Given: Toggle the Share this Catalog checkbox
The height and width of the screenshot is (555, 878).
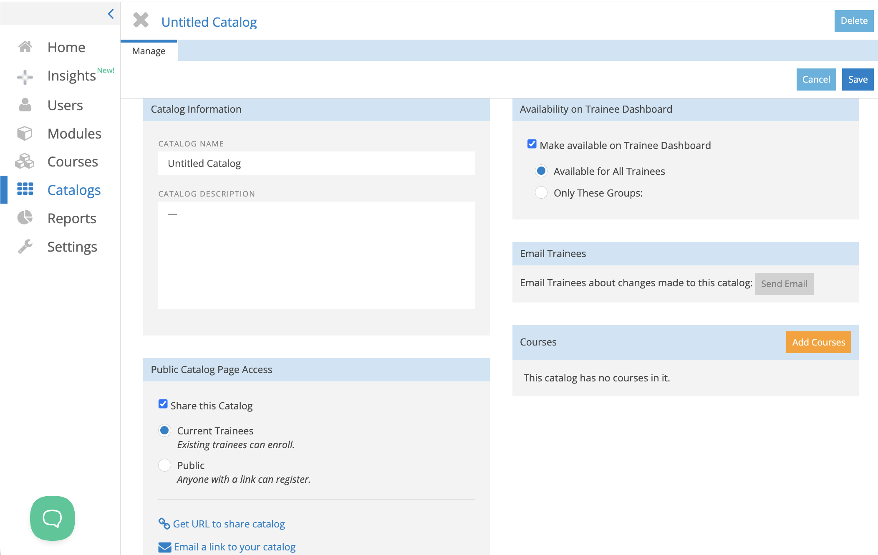Looking at the screenshot, I should click(163, 404).
